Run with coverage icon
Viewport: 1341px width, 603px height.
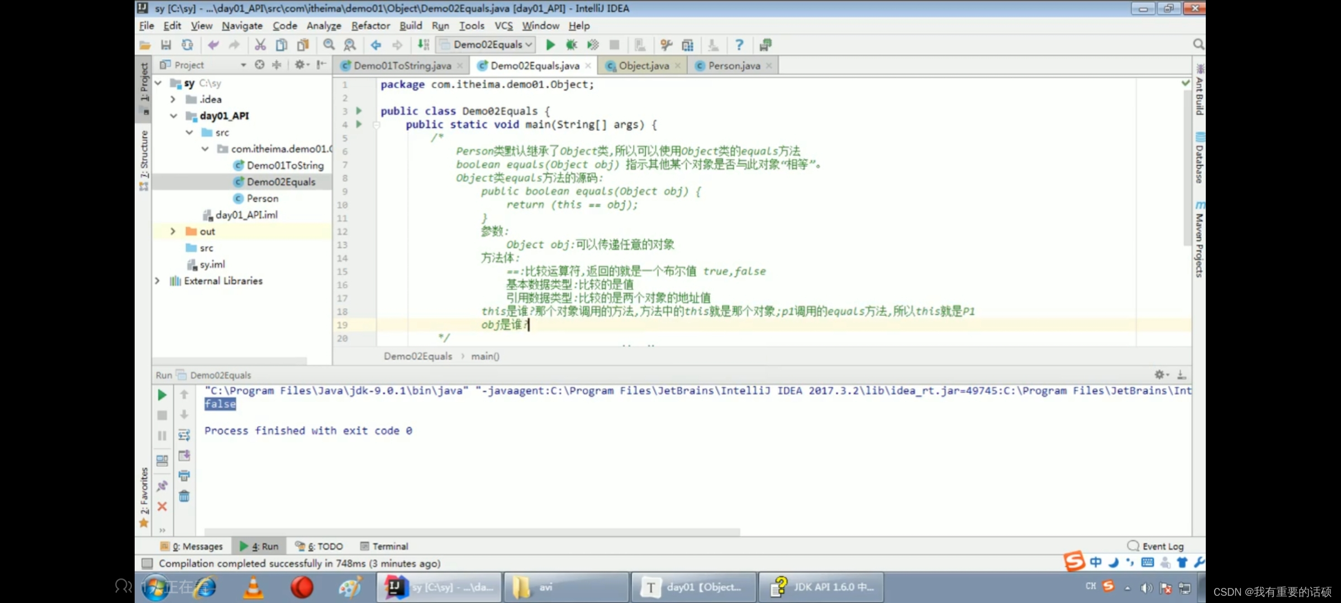click(593, 45)
